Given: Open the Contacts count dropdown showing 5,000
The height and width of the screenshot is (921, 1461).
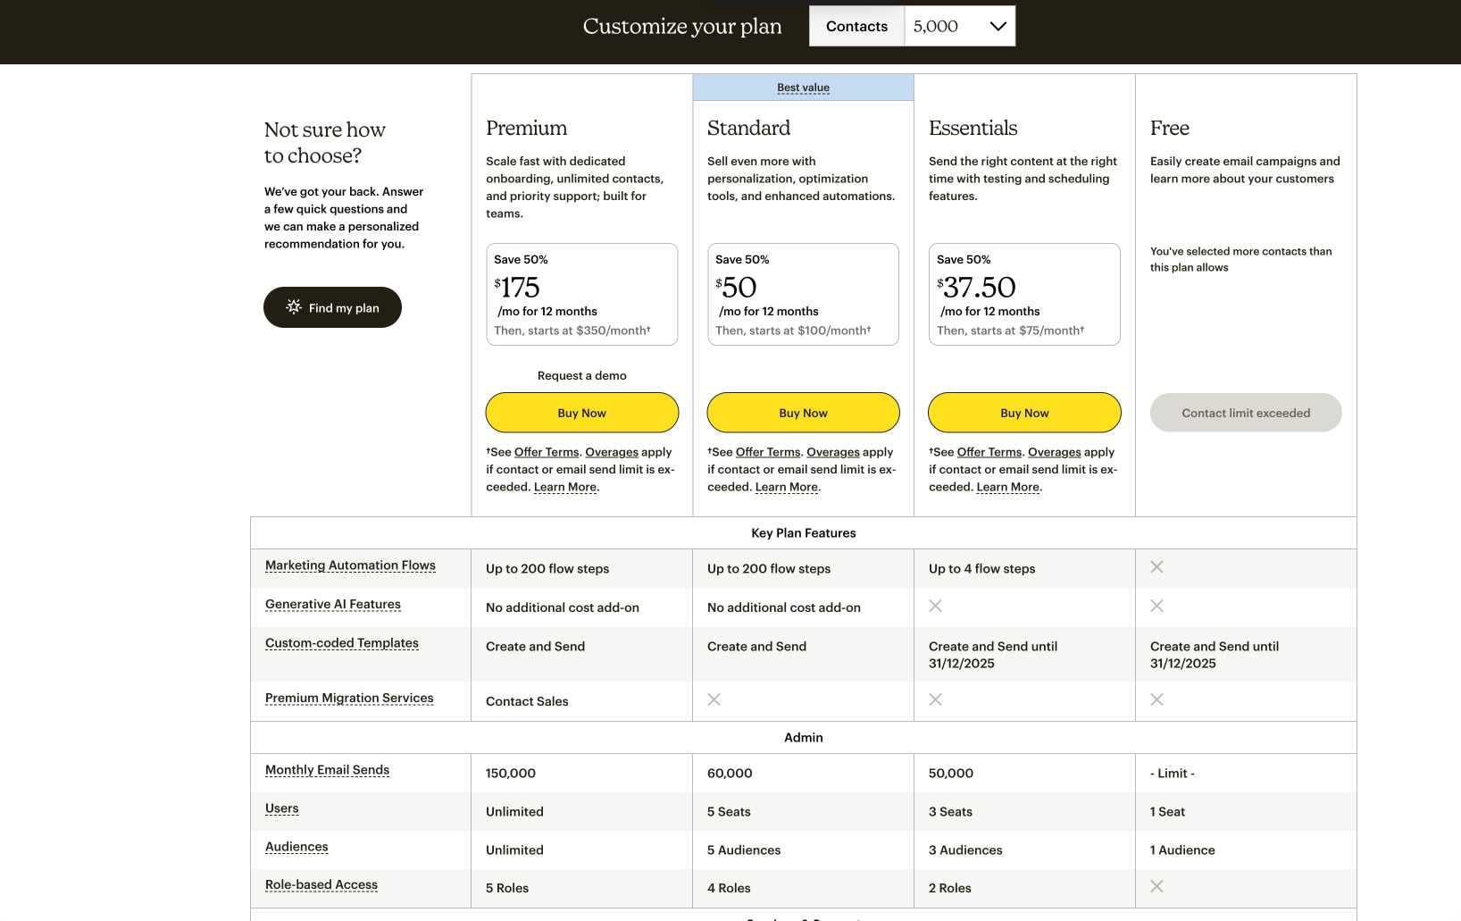Looking at the screenshot, I should tap(959, 26).
